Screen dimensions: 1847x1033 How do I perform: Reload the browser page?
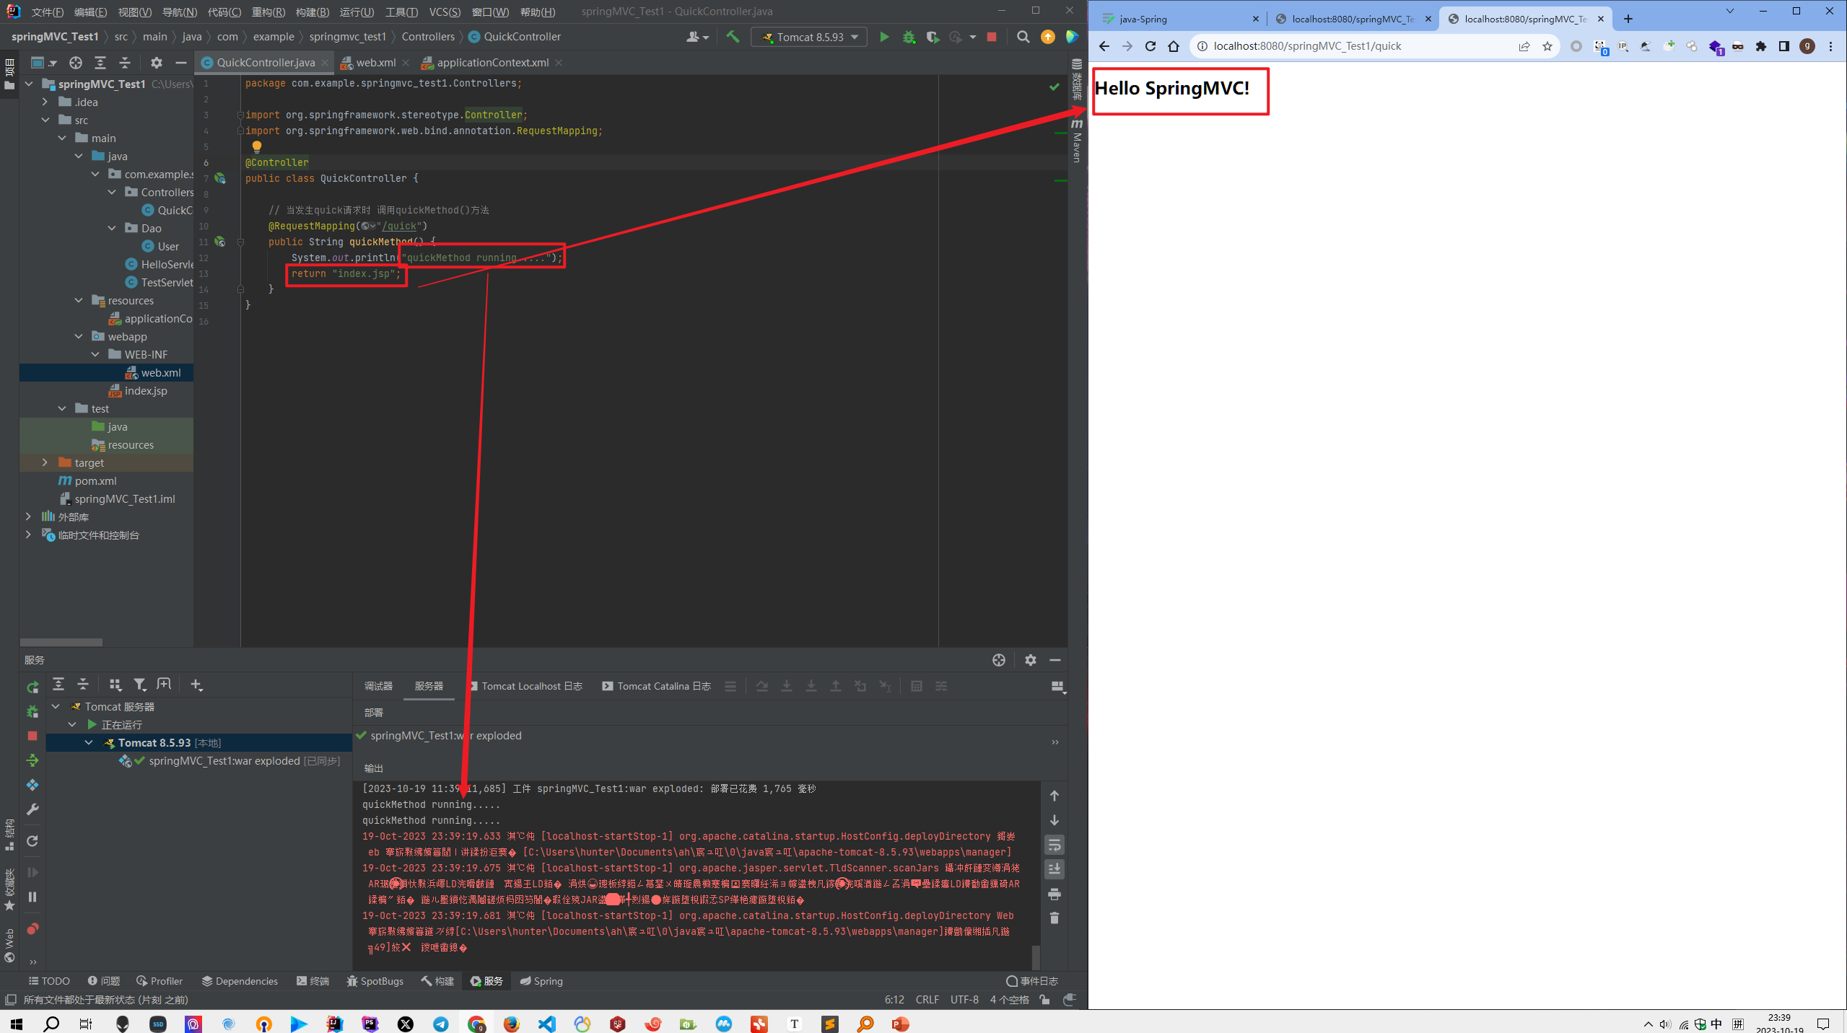click(1150, 46)
